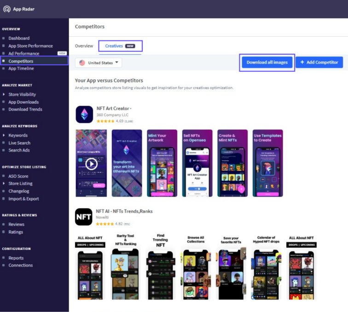This screenshot has width=348, height=312.
Task: Open Ad Performance in sidebar
Action: tap(24, 53)
